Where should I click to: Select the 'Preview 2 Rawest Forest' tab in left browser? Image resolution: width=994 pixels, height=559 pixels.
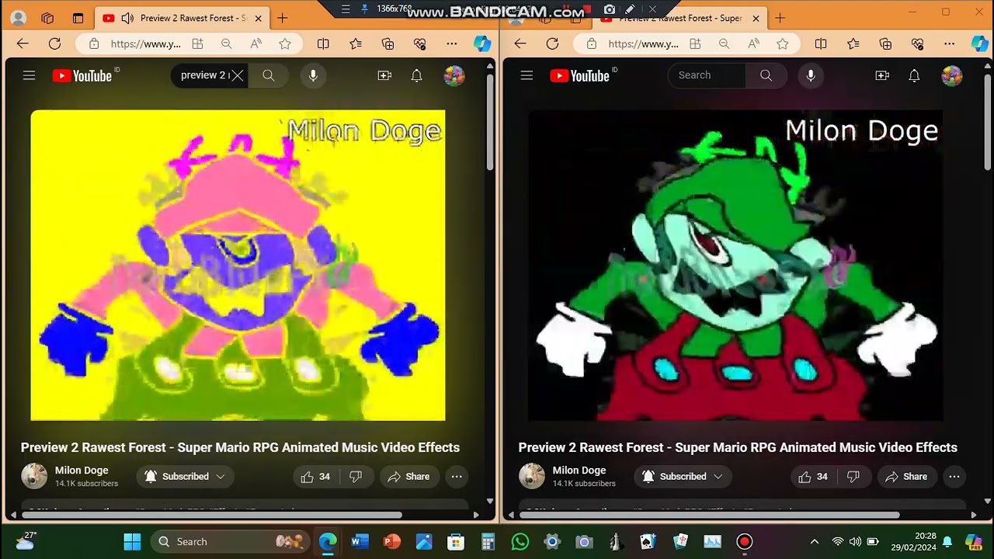[x=182, y=18]
